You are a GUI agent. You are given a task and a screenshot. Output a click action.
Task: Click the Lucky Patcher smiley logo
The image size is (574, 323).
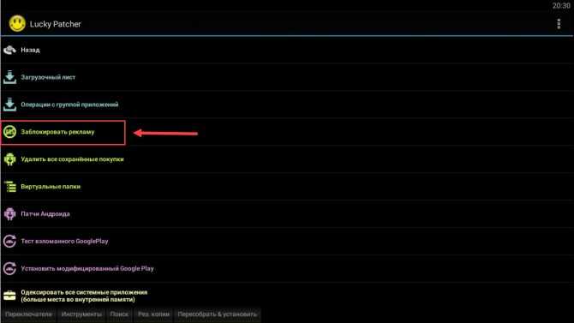click(x=17, y=24)
